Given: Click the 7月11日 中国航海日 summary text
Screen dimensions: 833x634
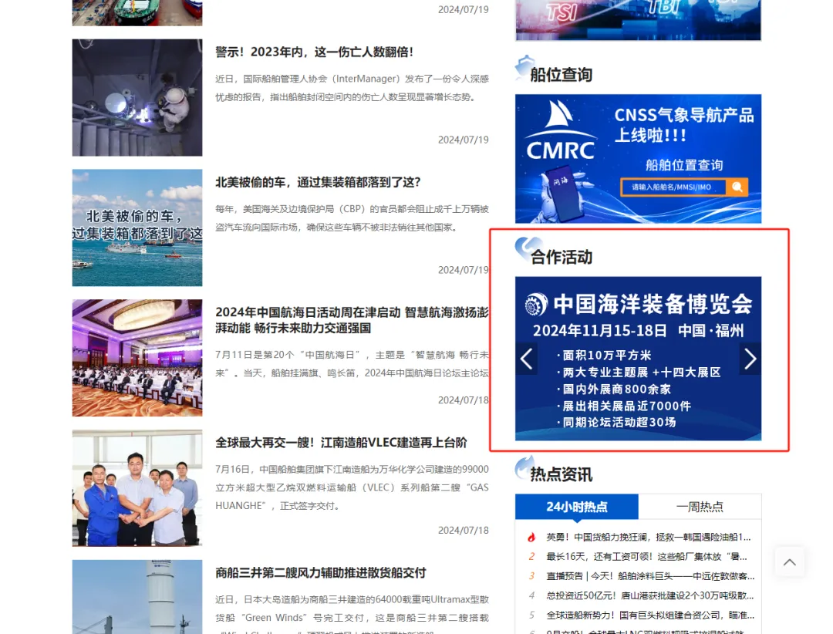Looking at the screenshot, I should pos(352,364).
